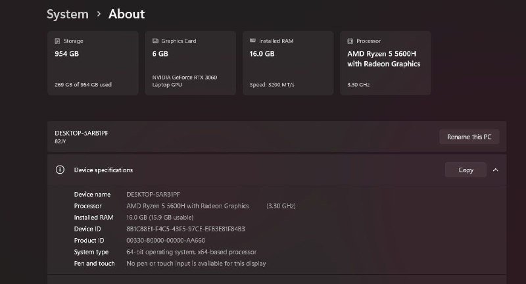Click the Processor chip icon
Viewport: 526px width, 284px height.
(x=350, y=41)
